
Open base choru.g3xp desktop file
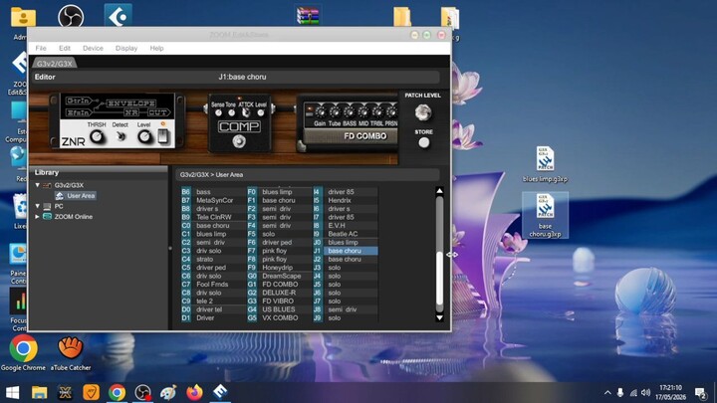pos(545,215)
